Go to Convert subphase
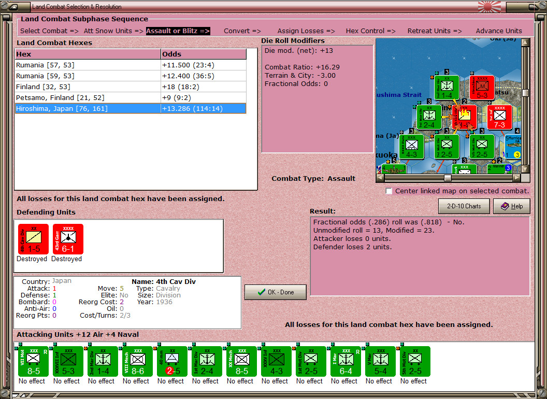This screenshot has height=399, width=547. tap(242, 31)
